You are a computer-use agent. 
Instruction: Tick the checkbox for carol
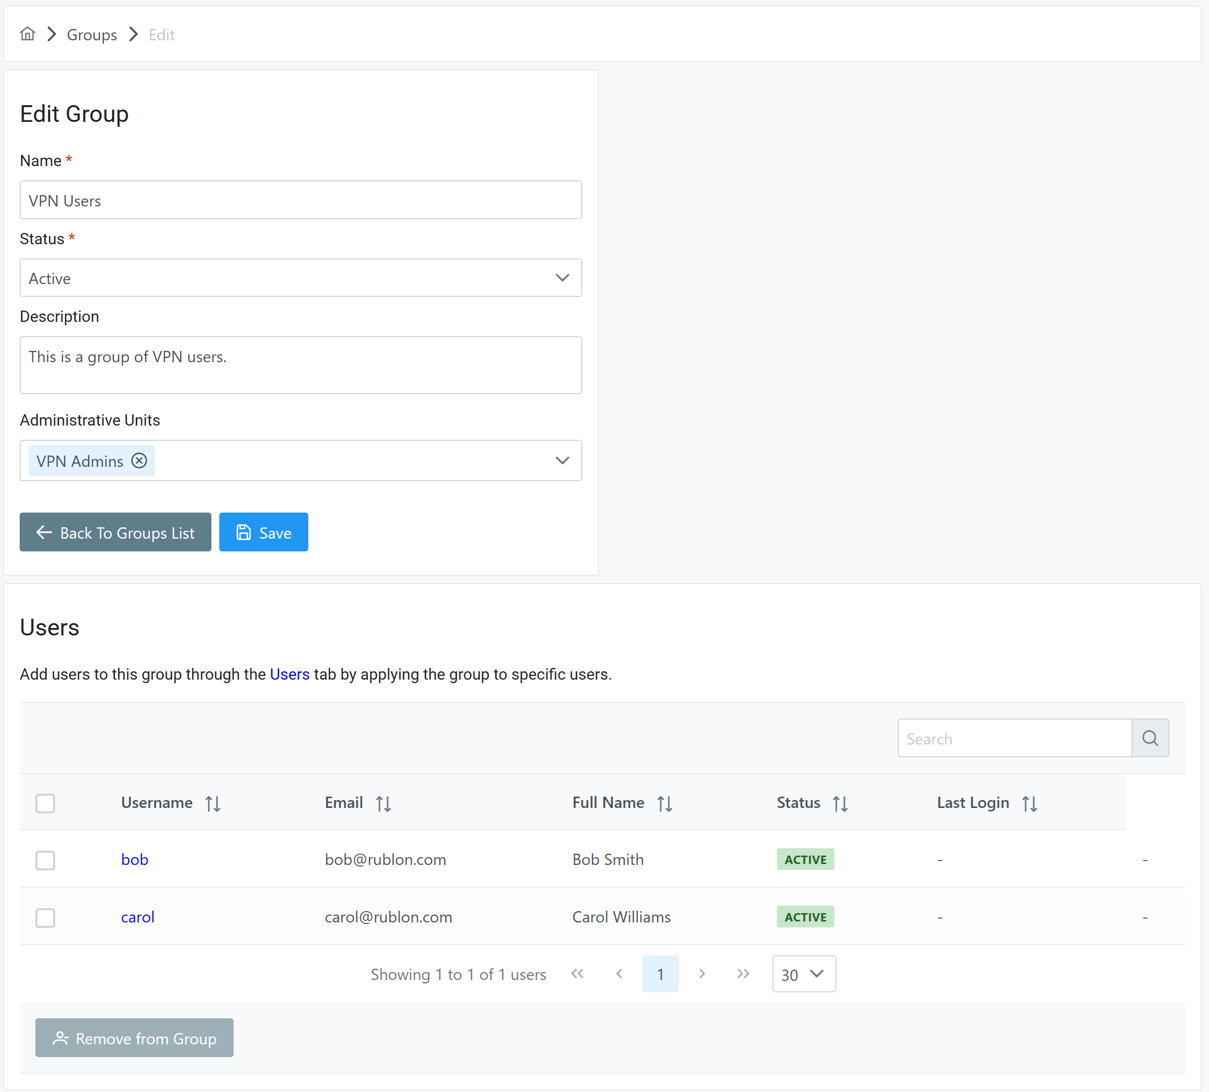tap(45, 918)
